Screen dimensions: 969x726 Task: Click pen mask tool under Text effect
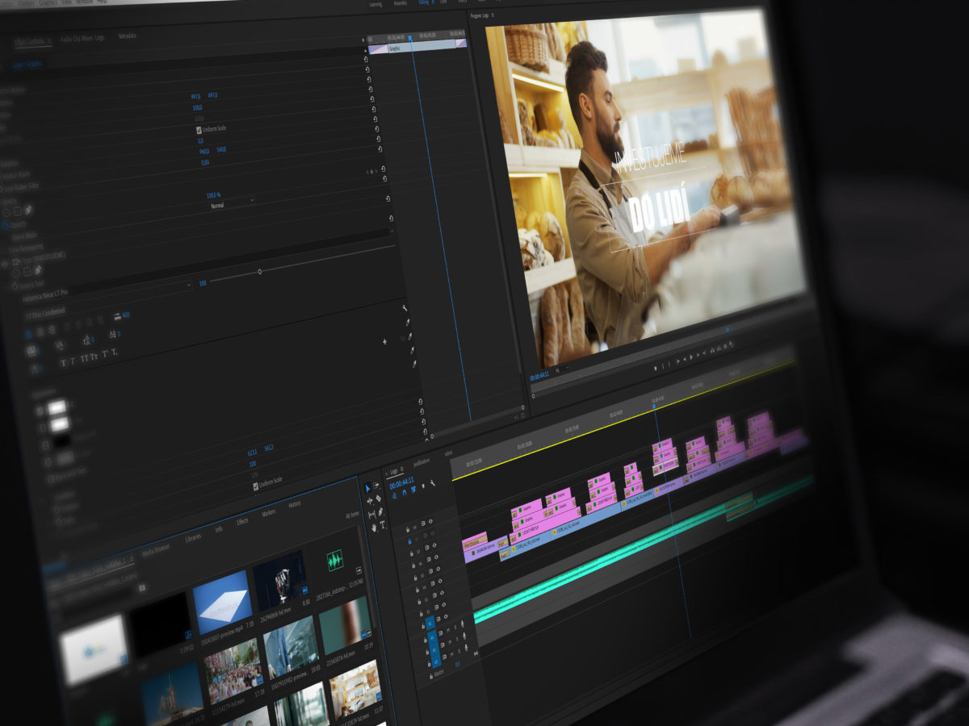pyautogui.click(x=38, y=269)
